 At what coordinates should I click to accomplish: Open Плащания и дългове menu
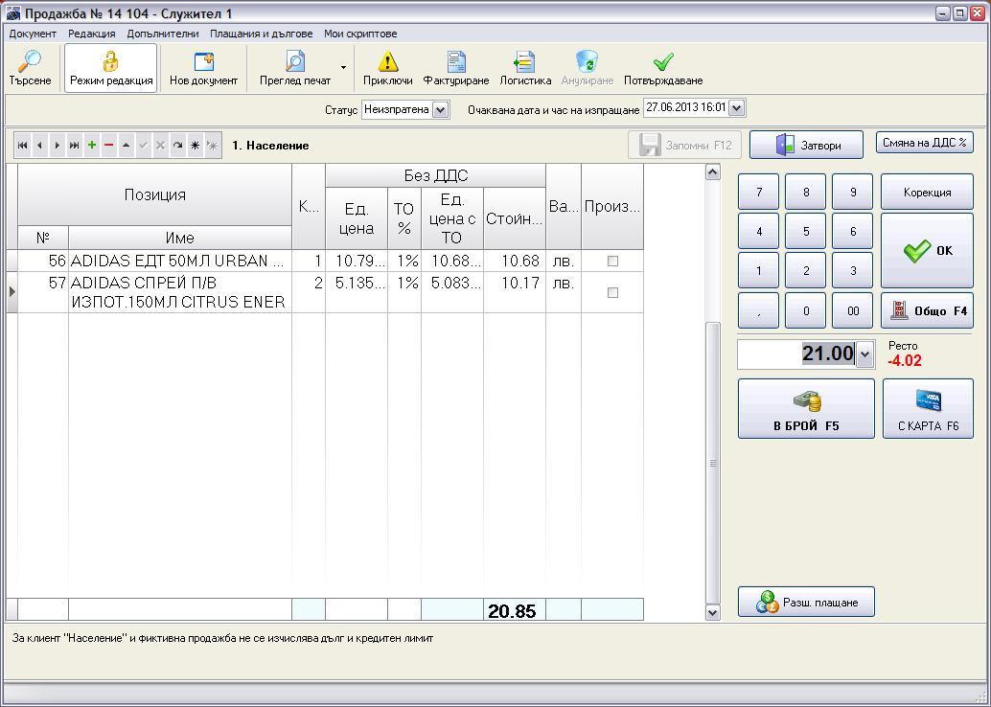[261, 34]
